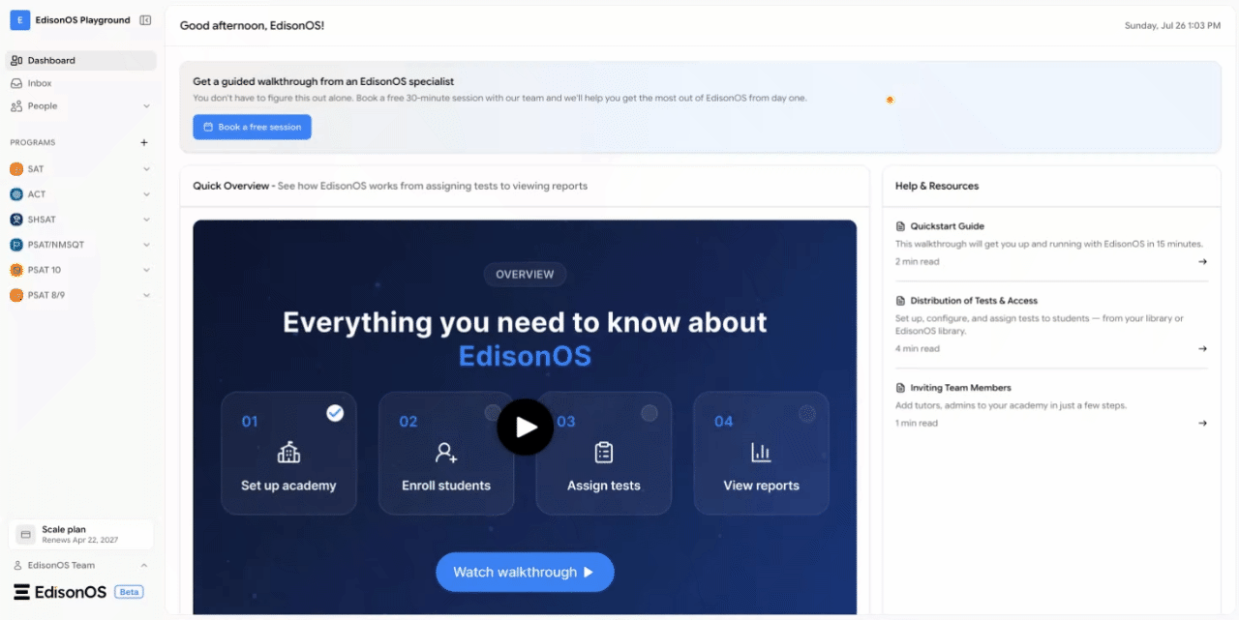Click the Quickstart Guide document icon
The width and height of the screenshot is (1239, 620).
pyautogui.click(x=900, y=226)
